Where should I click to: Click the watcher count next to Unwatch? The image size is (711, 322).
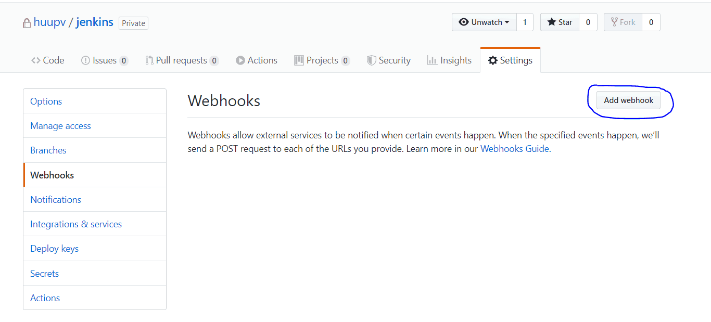tap(525, 22)
